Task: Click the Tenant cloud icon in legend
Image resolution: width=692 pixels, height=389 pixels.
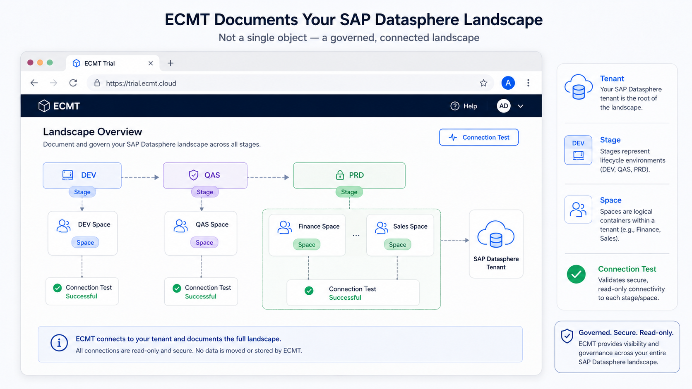Action: pyautogui.click(x=579, y=87)
